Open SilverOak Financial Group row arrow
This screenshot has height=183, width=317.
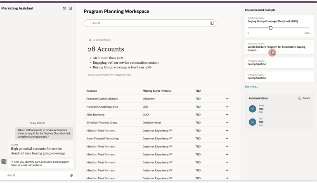(x=227, y=123)
